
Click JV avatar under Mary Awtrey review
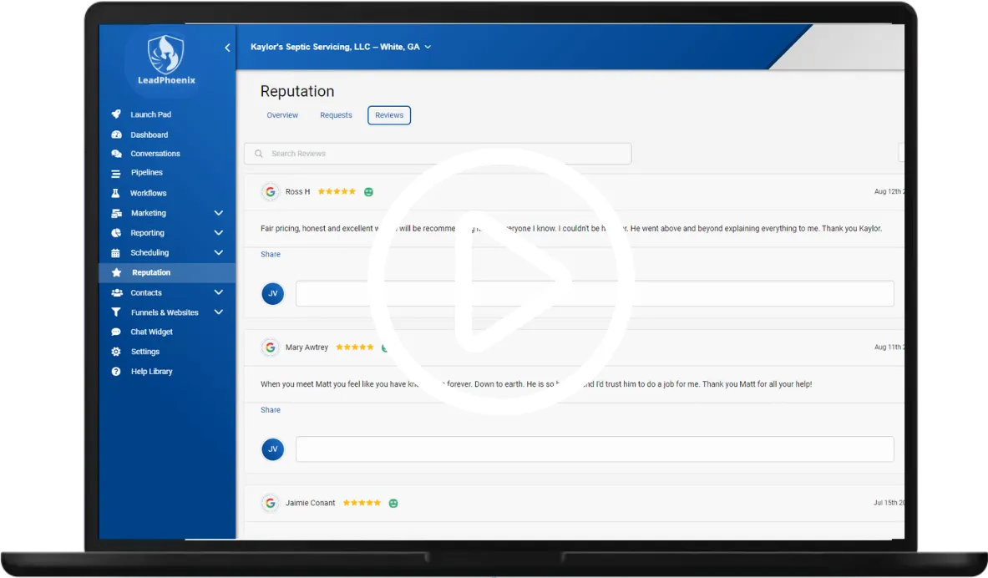273,449
